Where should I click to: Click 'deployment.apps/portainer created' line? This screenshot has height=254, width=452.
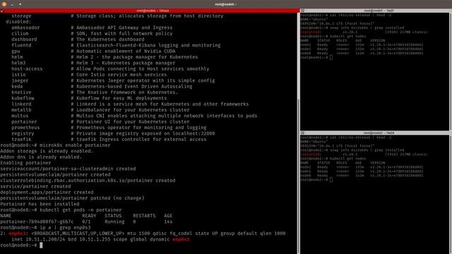click(x=47, y=193)
